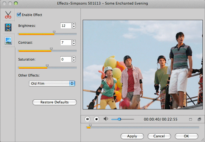Image resolution: width=205 pixels, height=142 pixels.
Task: Click the Brightness value field
Action: 66,26
